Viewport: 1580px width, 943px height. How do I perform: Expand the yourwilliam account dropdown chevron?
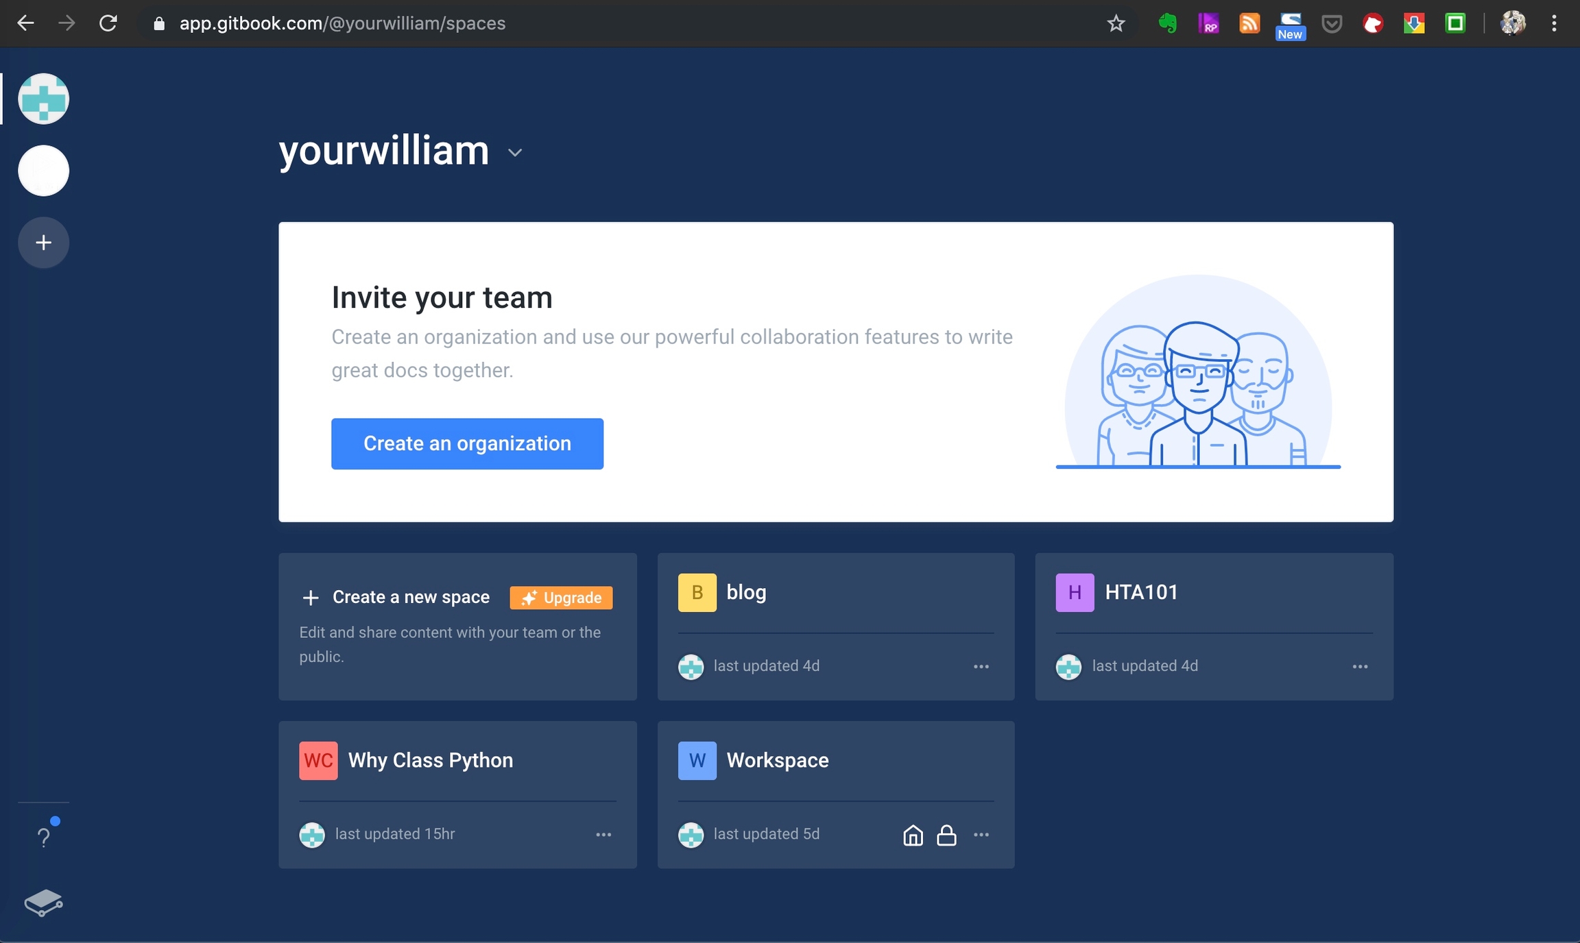515,153
